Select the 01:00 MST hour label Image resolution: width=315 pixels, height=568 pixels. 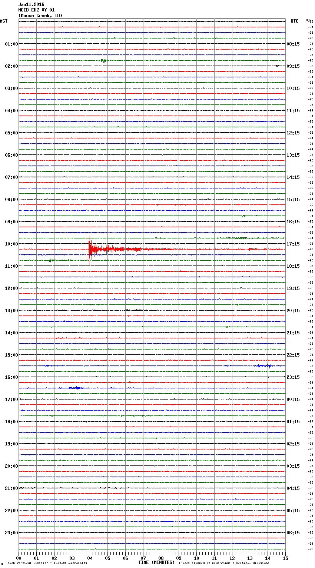pyautogui.click(x=11, y=44)
